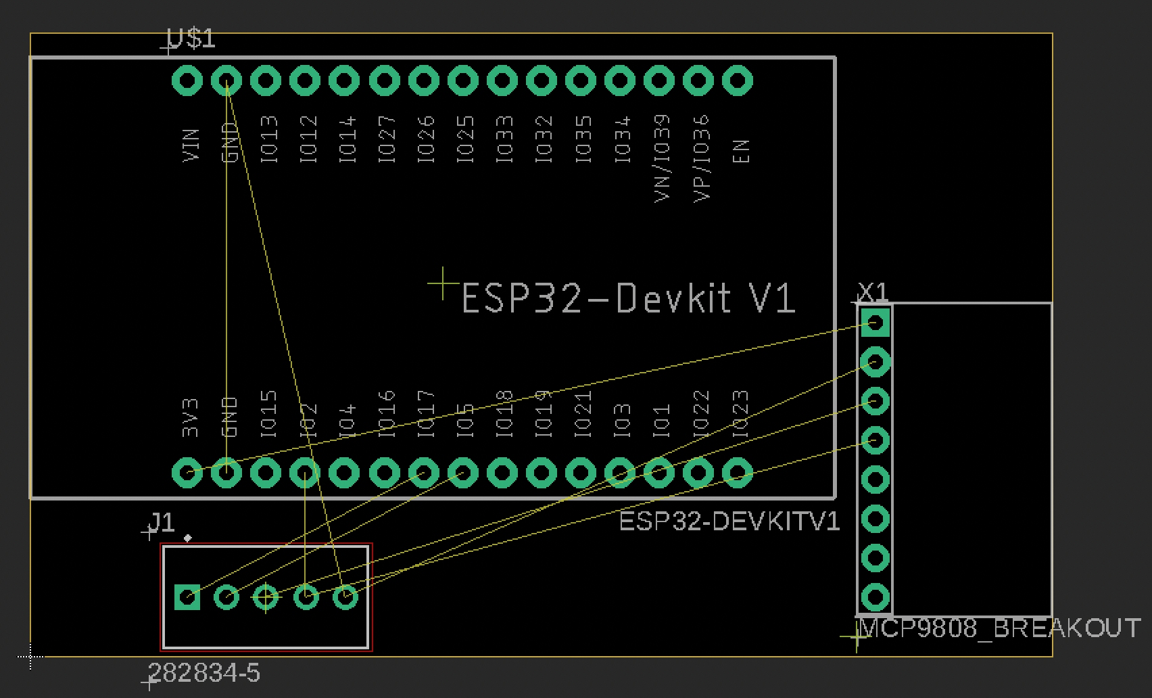Click the IO3 pin pad
Viewport: 1152px width, 698px height.
coord(619,473)
